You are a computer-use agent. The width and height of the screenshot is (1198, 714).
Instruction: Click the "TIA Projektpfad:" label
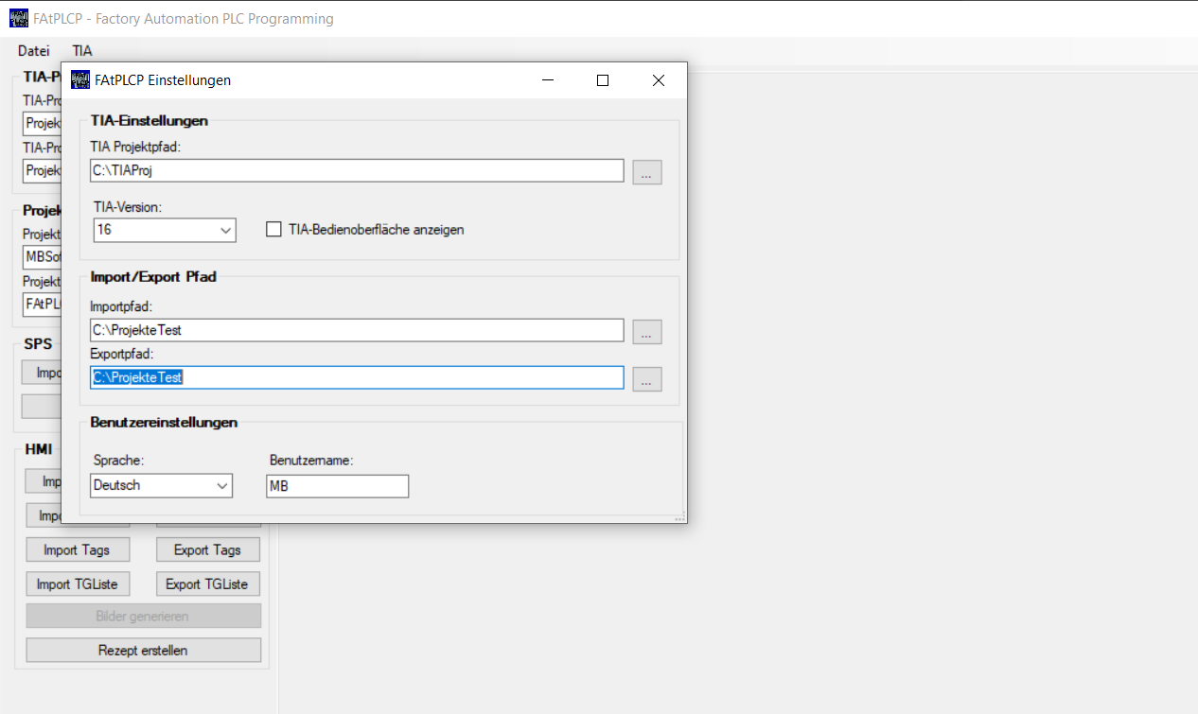pos(133,147)
